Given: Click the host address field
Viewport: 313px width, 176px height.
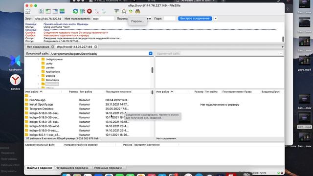Looking at the screenshot, I should pos(48,19).
